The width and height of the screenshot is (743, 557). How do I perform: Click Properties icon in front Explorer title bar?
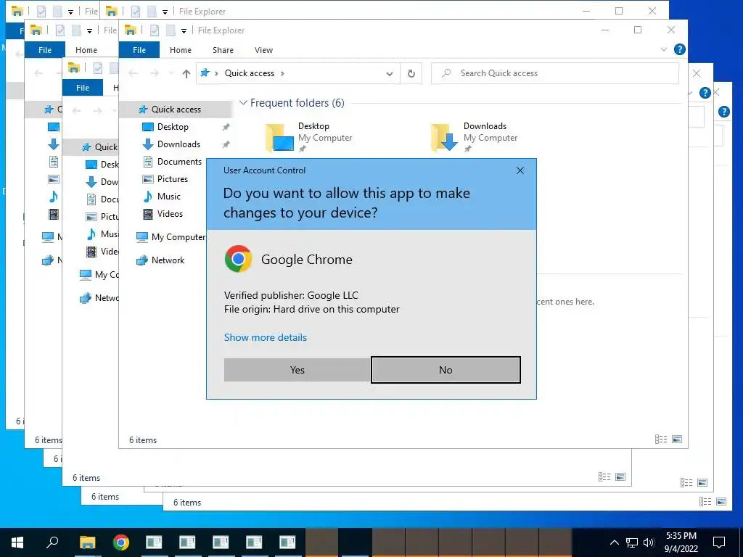pos(154,30)
